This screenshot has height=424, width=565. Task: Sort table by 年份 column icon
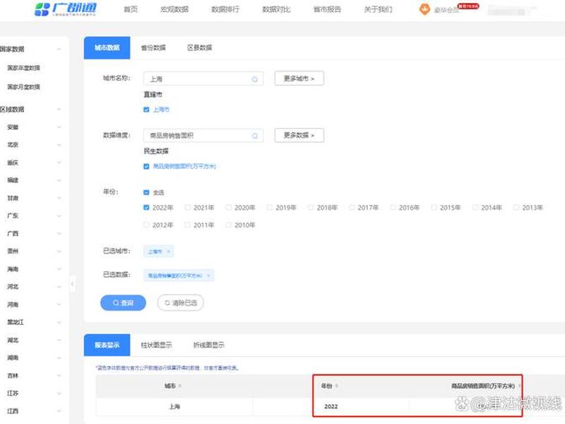(337, 386)
